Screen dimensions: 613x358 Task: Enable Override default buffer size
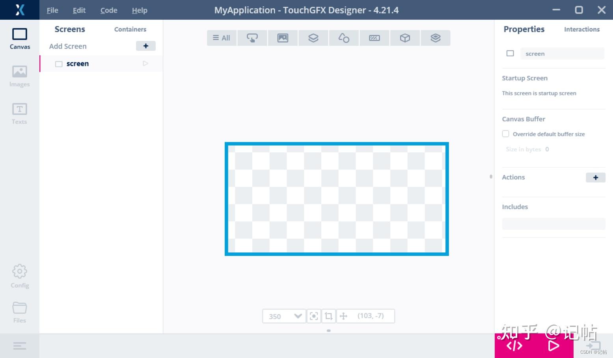(505, 134)
